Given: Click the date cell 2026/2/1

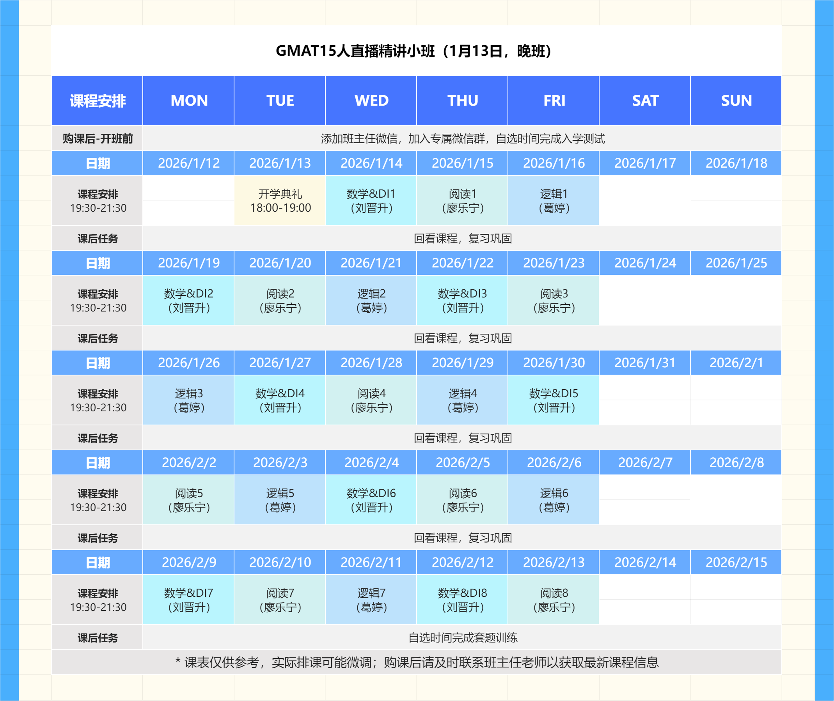Looking at the screenshot, I should [736, 363].
